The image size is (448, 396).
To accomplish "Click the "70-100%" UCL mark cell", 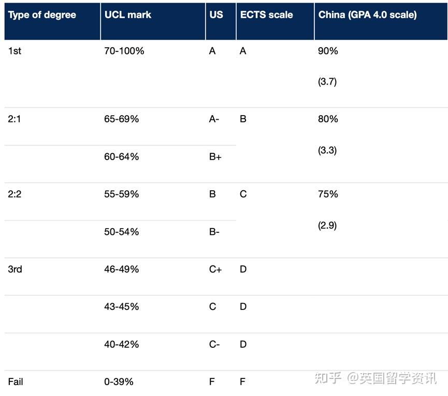I will coord(124,51).
